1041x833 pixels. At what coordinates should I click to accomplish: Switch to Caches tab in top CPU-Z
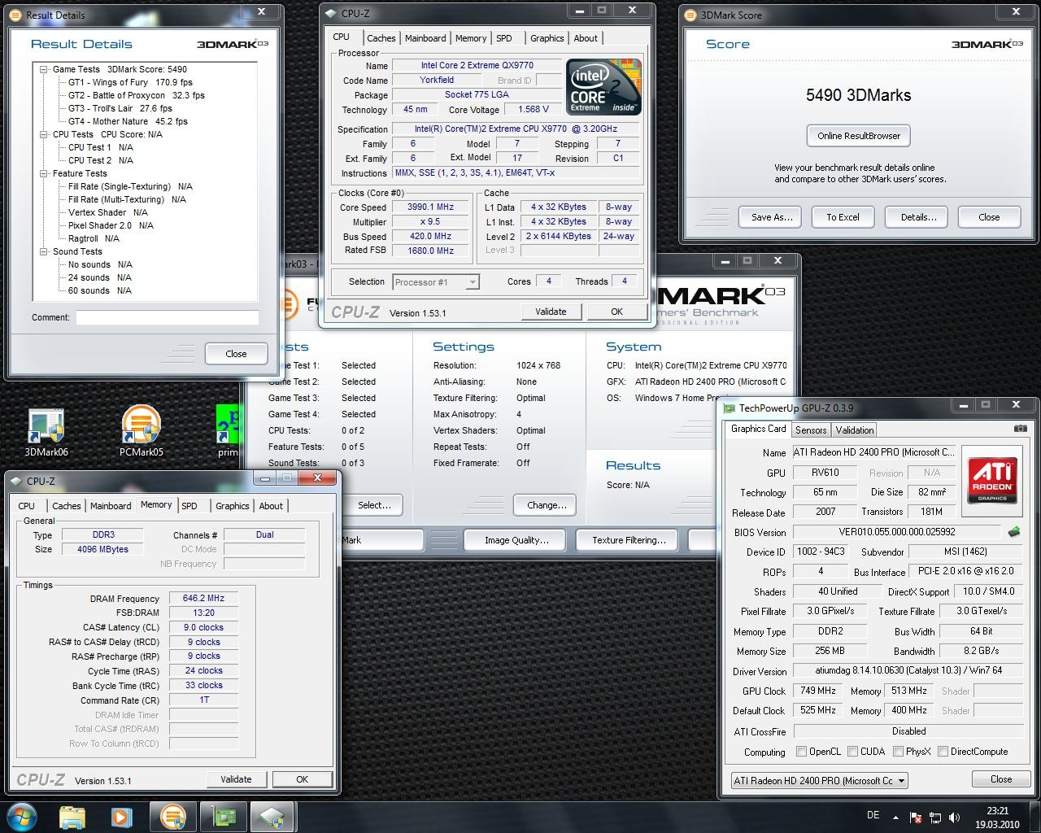tap(381, 38)
